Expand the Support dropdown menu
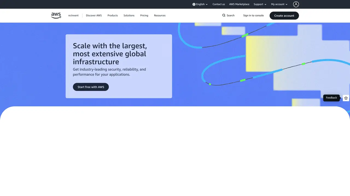The height and width of the screenshot is (196, 350). point(260,4)
